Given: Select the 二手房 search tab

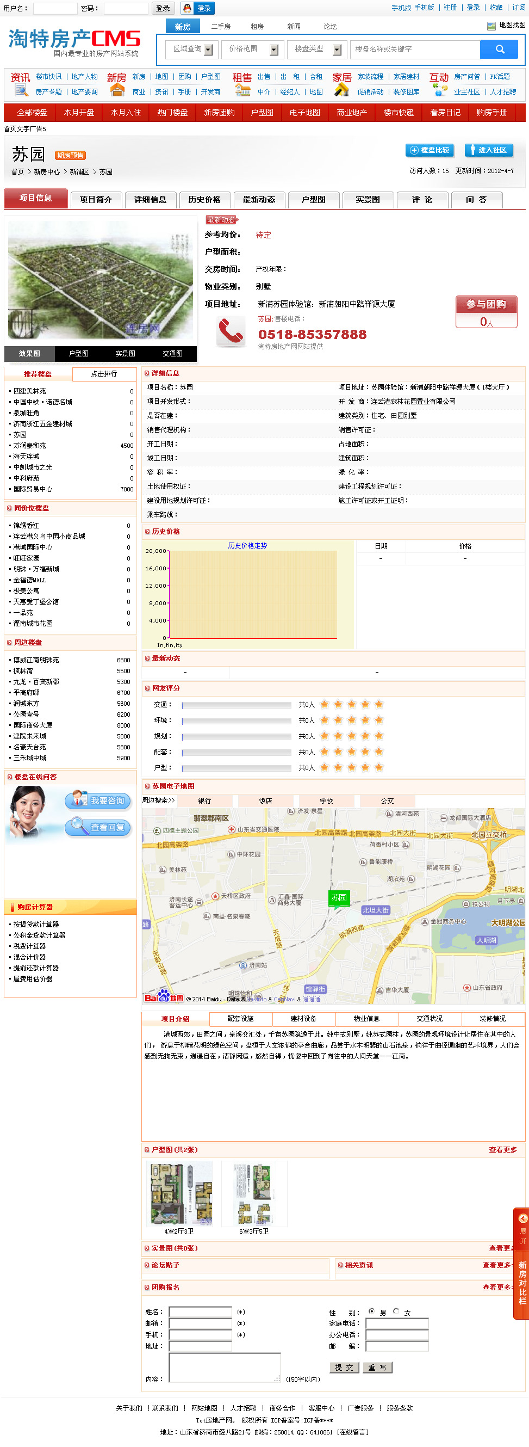Looking at the screenshot, I should [221, 27].
